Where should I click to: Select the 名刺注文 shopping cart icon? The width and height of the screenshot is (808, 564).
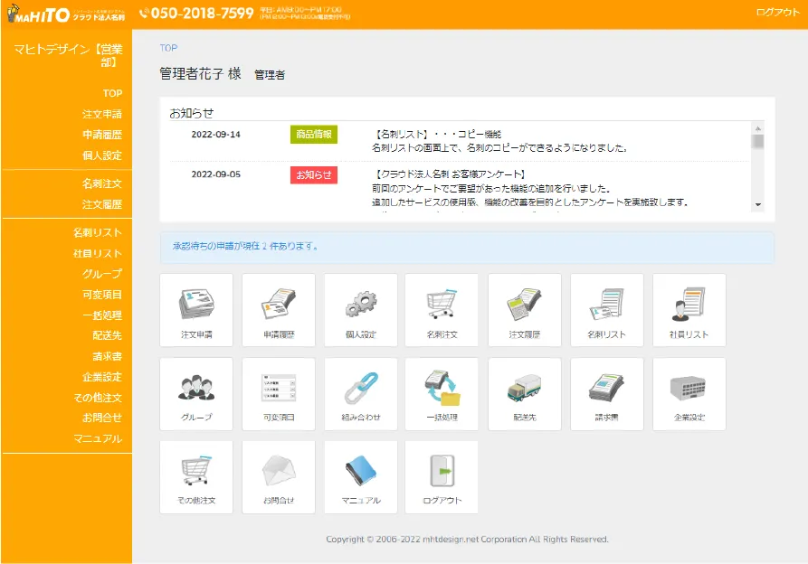pos(442,309)
